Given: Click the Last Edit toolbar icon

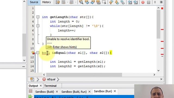Looking at the screenshot, I should (58, 2).
